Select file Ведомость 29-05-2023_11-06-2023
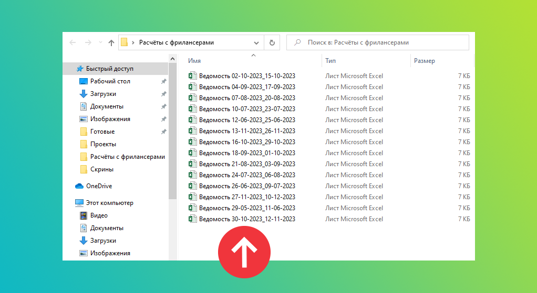537x293 pixels. tap(247, 208)
